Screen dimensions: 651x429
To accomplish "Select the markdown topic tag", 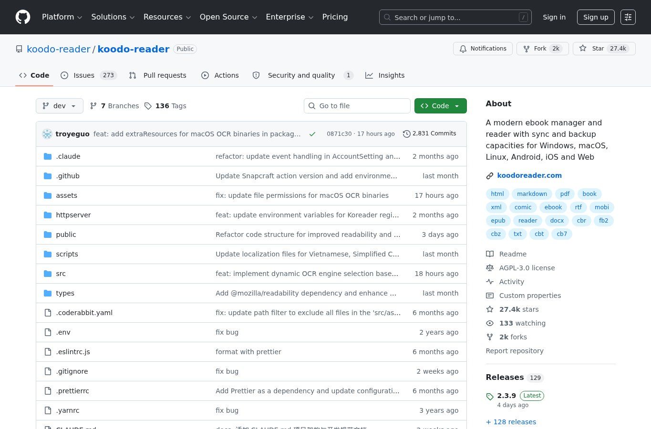I will (x=532, y=194).
